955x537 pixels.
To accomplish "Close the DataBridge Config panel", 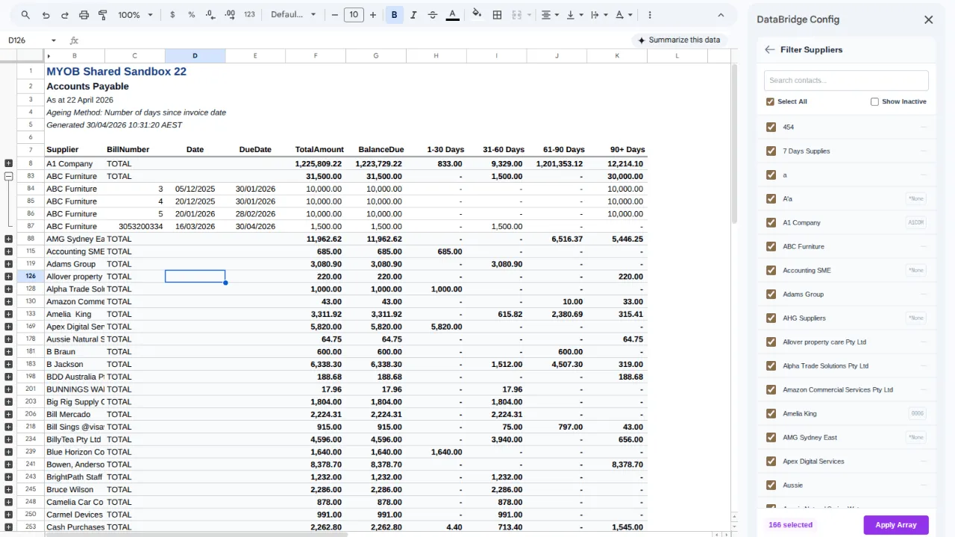I will 928,20.
